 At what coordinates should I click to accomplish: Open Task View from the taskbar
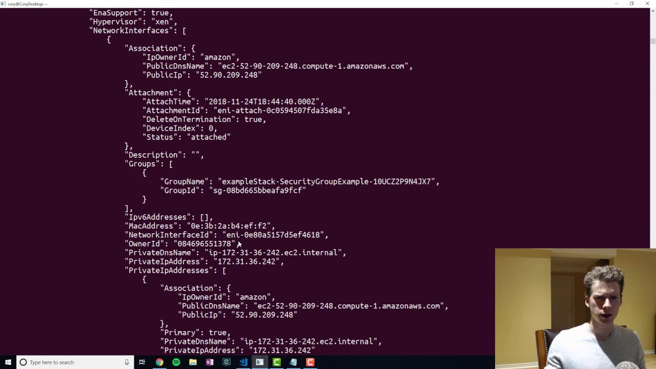click(142, 362)
